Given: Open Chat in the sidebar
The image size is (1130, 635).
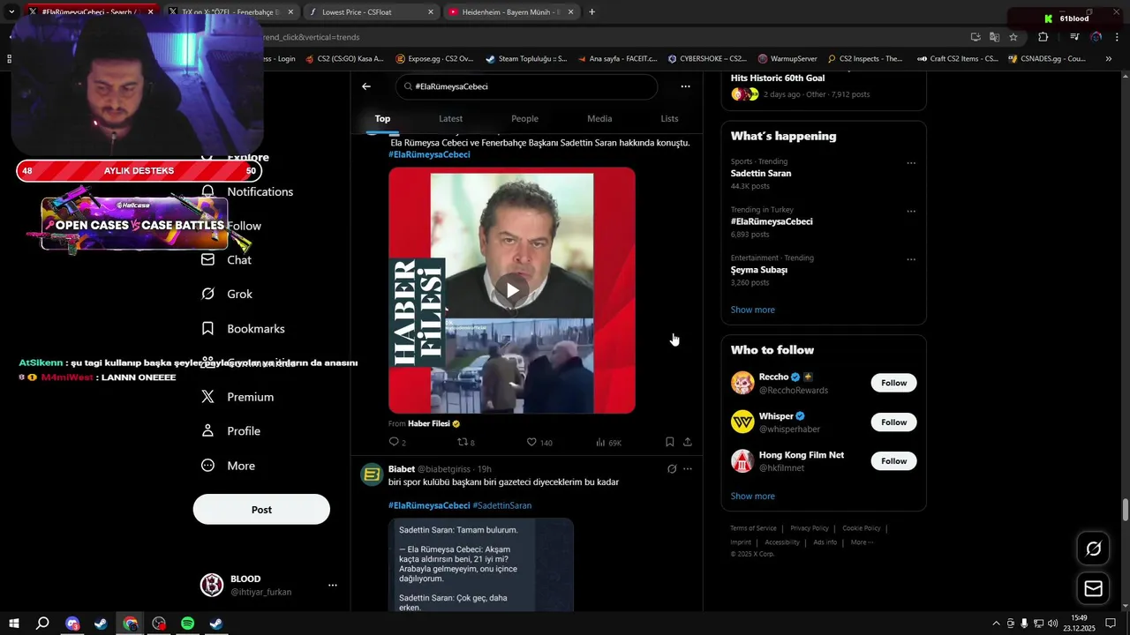Looking at the screenshot, I should coord(227,260).
